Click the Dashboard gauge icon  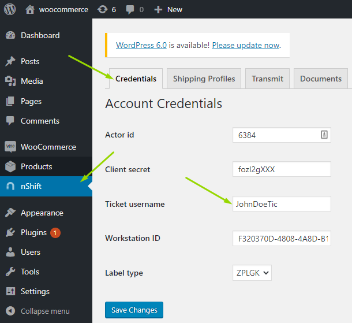[10, 35]
